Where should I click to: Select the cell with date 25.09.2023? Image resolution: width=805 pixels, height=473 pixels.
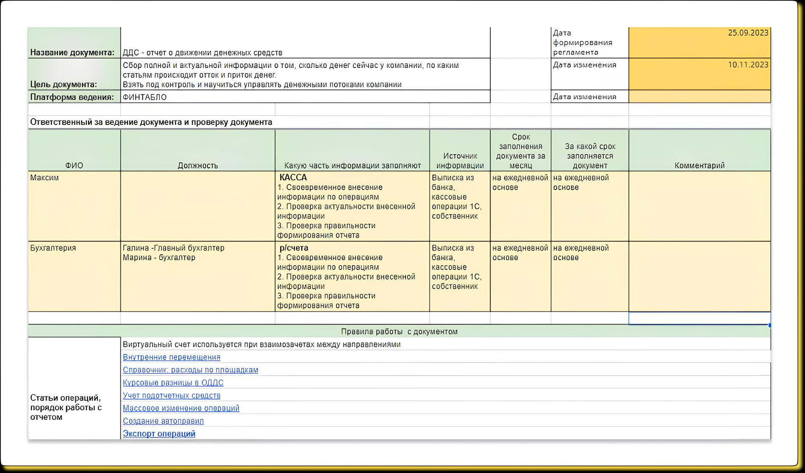(699, 42)
